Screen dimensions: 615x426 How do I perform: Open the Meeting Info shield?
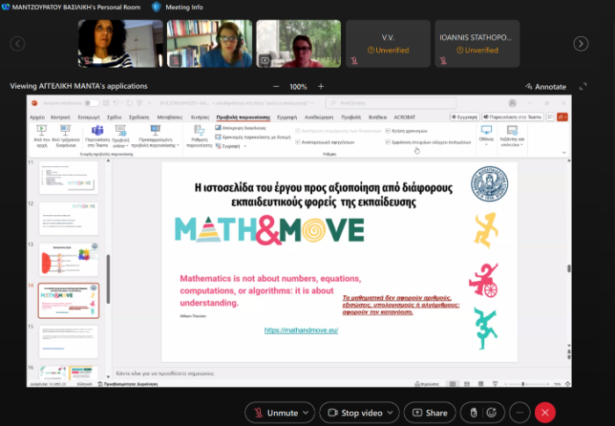(156, 7)
